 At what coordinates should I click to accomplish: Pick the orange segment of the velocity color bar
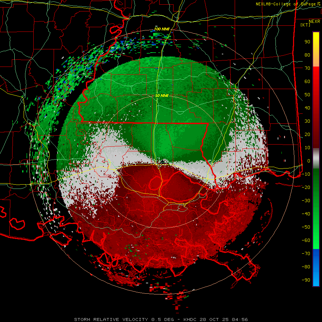pyautogui.click(x=316, y=59)
